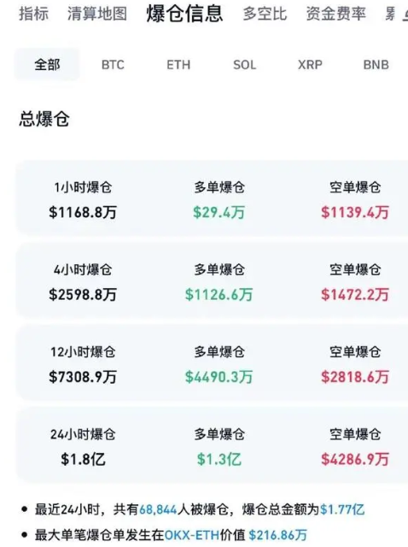Go to the 多空比 tab
The width and height of the screenshot is (408, 547).
265,14
